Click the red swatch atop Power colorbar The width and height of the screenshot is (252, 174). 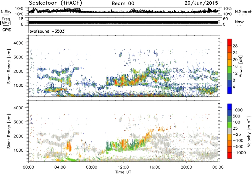(230, 42)
